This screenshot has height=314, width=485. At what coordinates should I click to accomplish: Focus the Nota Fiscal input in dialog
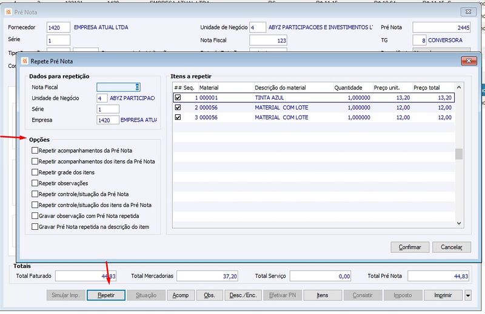tap(118, 87)
